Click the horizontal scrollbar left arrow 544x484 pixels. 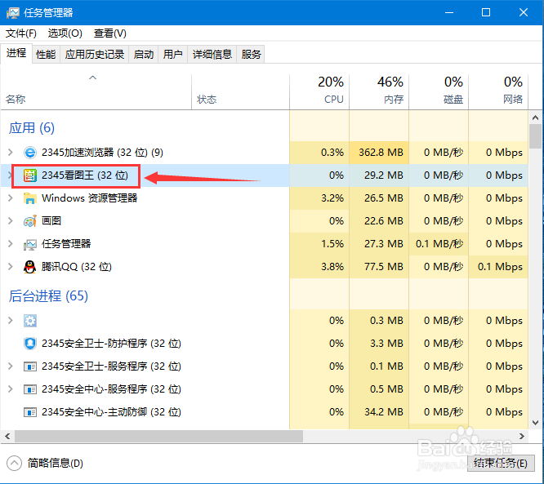(x=7, y=436)
